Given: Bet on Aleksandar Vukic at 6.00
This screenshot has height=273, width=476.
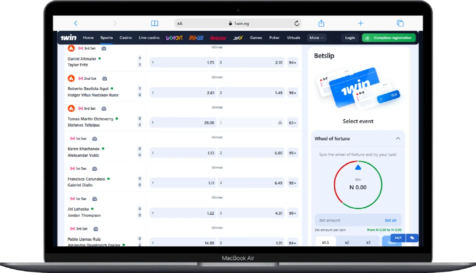Looking at the screenshot, I should (251, 153).
